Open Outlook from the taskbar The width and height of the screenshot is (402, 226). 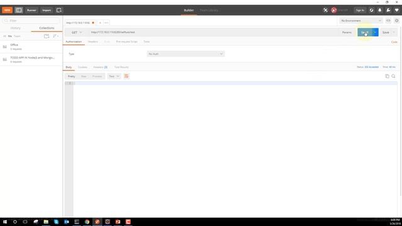click(67, 222)
